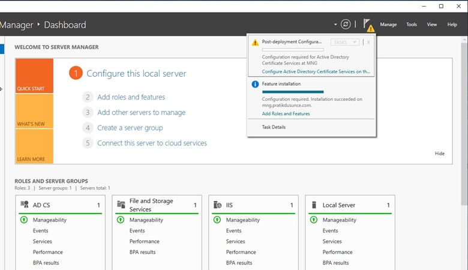Click the AD CS role icon
Screen dimensions: 468x270
25,205
